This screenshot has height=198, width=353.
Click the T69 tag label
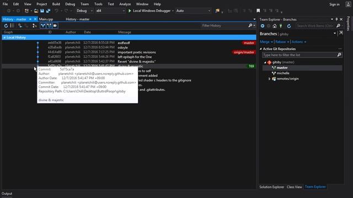(x=252, y=66)
